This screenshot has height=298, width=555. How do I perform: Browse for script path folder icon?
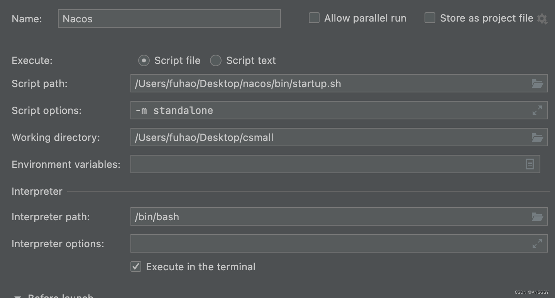point(537,84)
